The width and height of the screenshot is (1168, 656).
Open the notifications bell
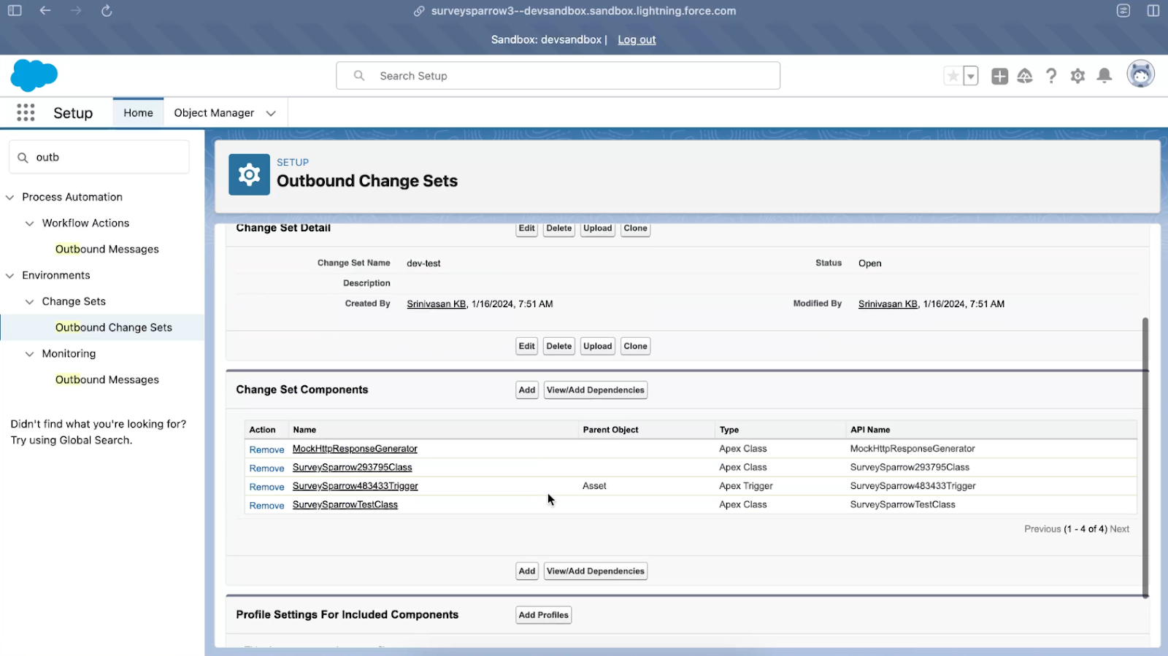pyautogui.click(x=1104, y=76)
